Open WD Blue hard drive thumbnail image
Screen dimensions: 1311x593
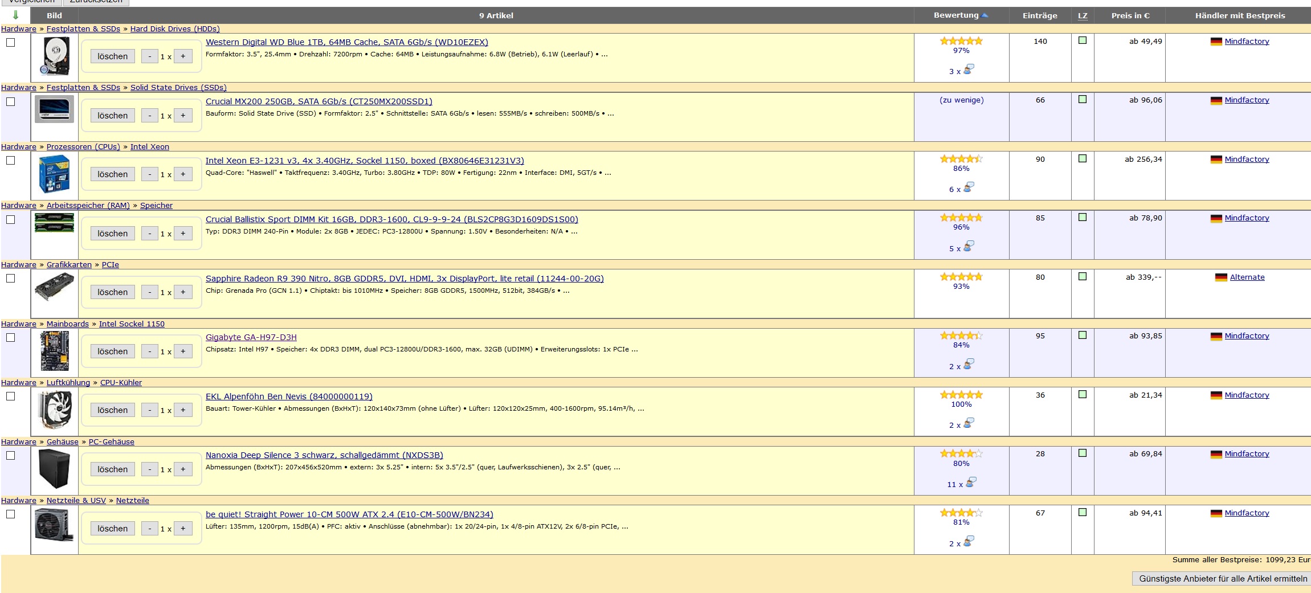click(x=55, y=56)
